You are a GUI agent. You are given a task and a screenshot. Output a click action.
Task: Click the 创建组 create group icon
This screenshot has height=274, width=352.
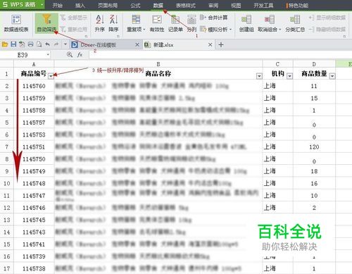pyautogui.click(x=246, y=23)
